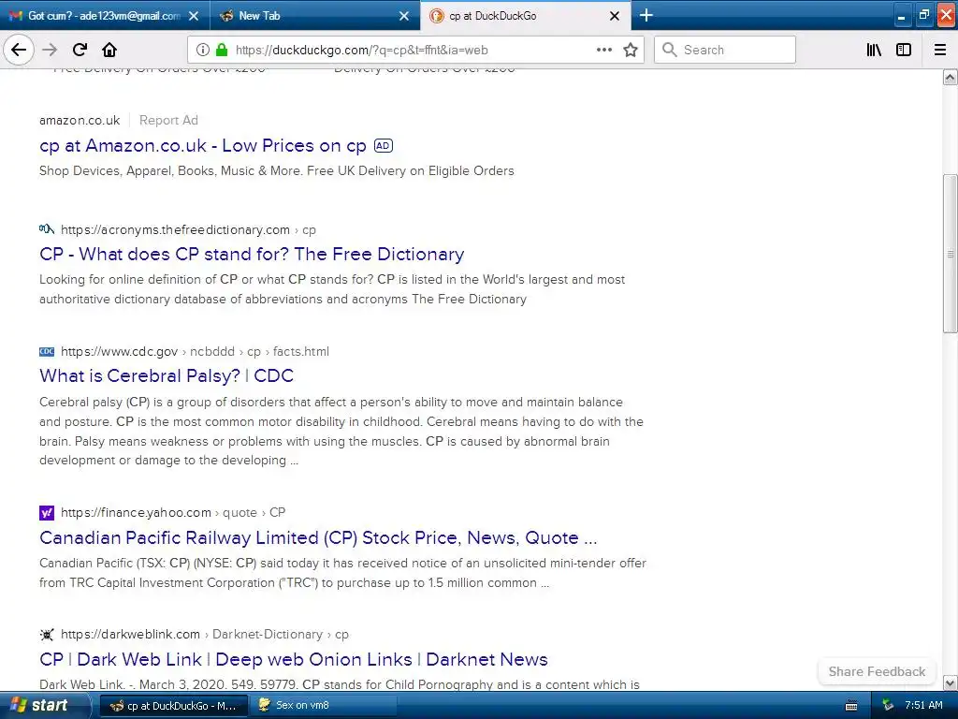Close the Gmail tab
Screen dimensions: 958x719
pos(194,16)
